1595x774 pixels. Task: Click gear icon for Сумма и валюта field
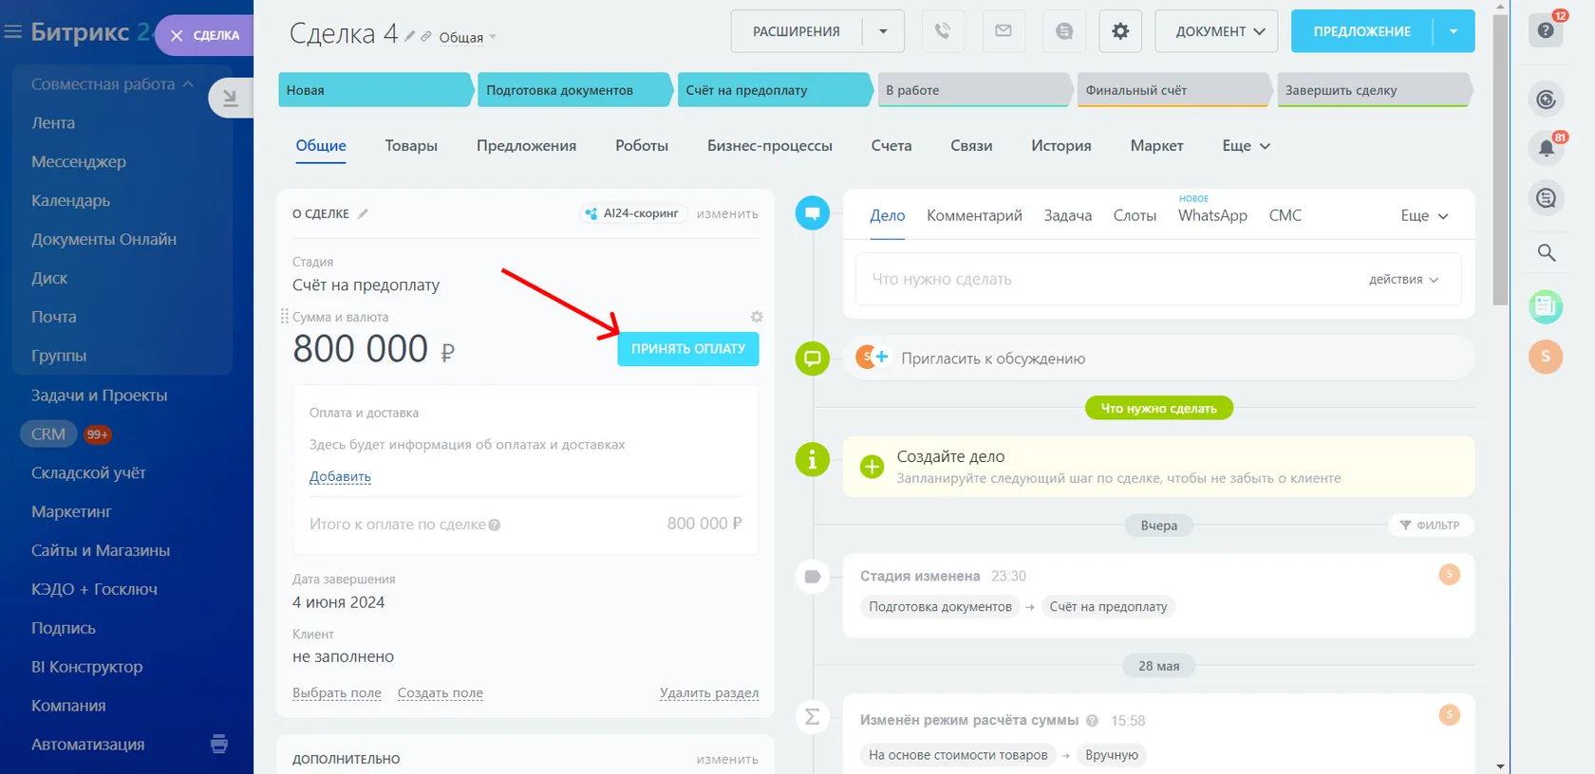(757, 317)
